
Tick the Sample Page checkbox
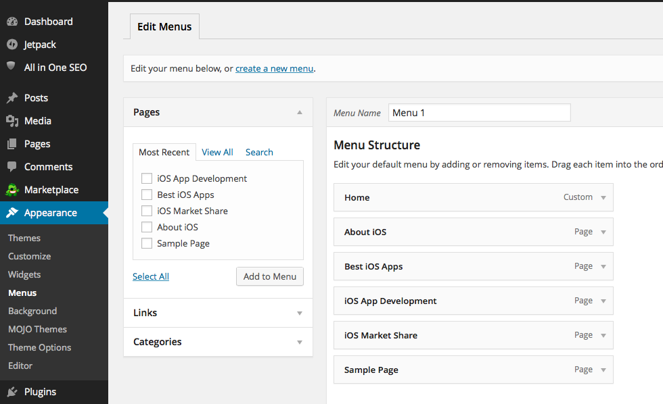[147, 243]
